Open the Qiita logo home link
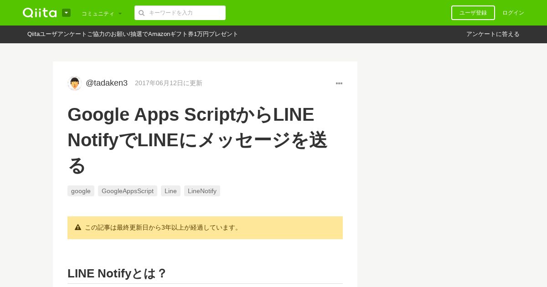This screenshot has height=287, width=547. (40, 13)
